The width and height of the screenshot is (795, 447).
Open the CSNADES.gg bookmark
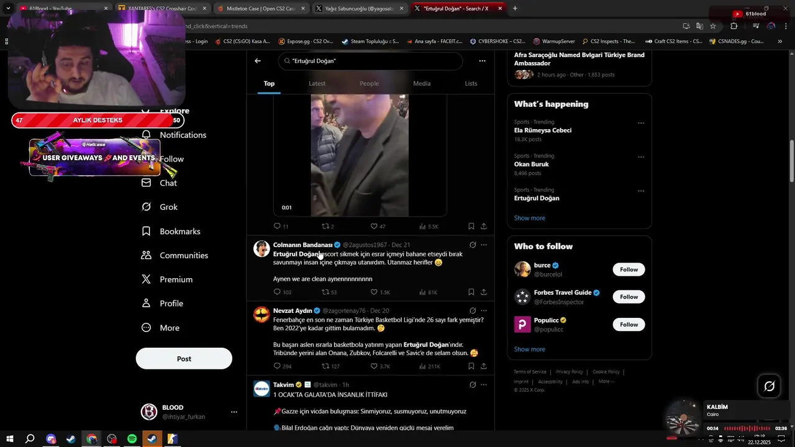[x=735, y=42]
